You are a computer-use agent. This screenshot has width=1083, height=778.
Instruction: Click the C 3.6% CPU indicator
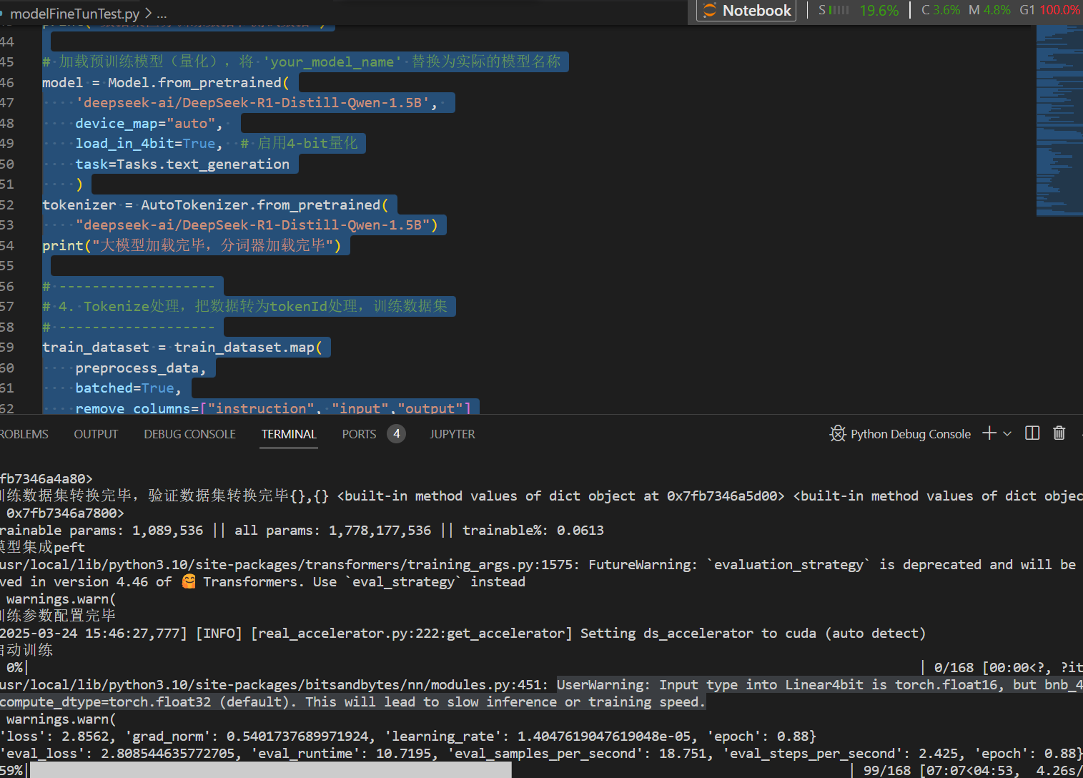click(941, 10)
